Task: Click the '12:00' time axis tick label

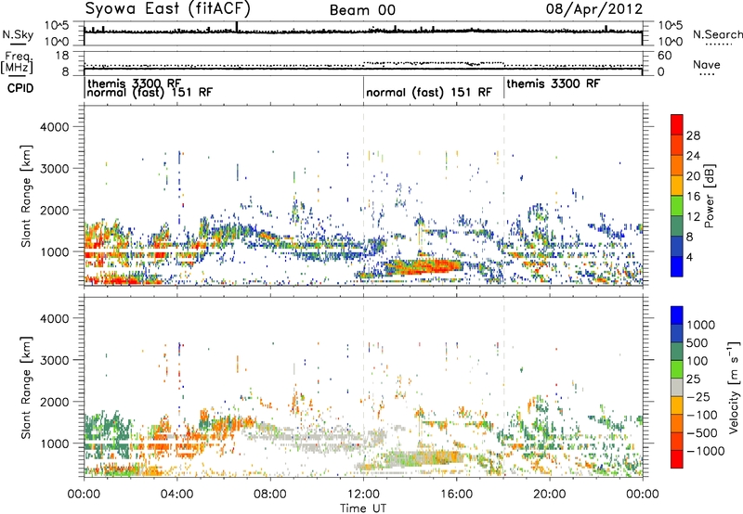Action: pyautogui.click(x=363, y=495)
